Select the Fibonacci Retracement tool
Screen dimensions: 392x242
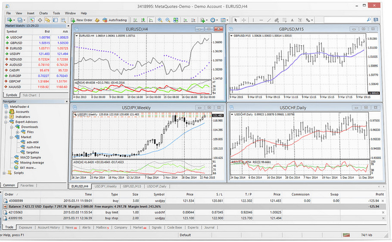tap(284, 20)
